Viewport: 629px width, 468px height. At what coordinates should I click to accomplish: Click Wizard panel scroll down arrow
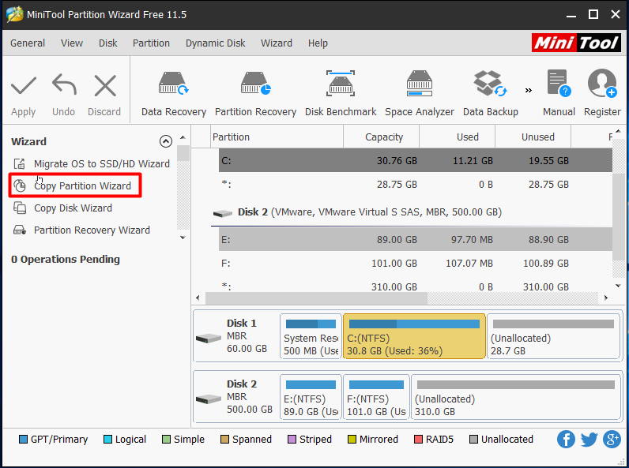pyautogui.click(x=183, y=238)
